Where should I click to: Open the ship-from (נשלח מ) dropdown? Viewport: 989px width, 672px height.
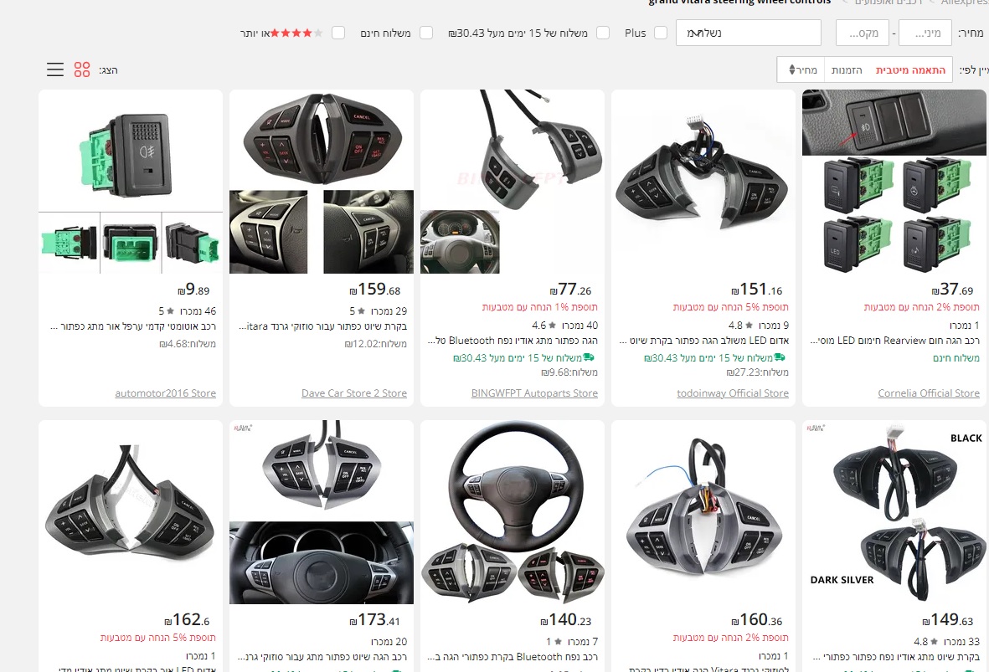[748, 33]
